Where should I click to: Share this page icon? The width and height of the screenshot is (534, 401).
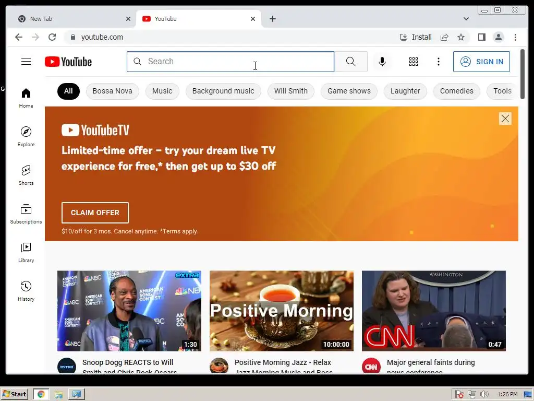click(444, 37)
